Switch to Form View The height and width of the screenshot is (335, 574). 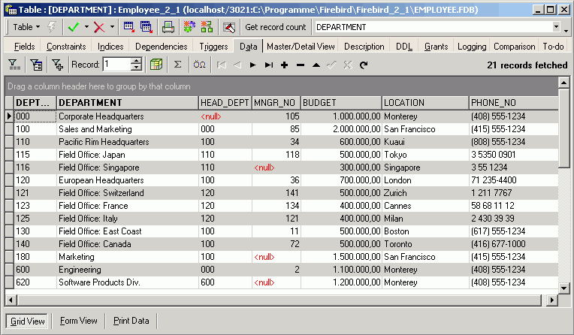pyautogui.click(x=79, y=321)
